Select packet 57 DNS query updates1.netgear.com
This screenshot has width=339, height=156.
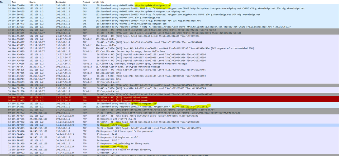coord(170,104)
